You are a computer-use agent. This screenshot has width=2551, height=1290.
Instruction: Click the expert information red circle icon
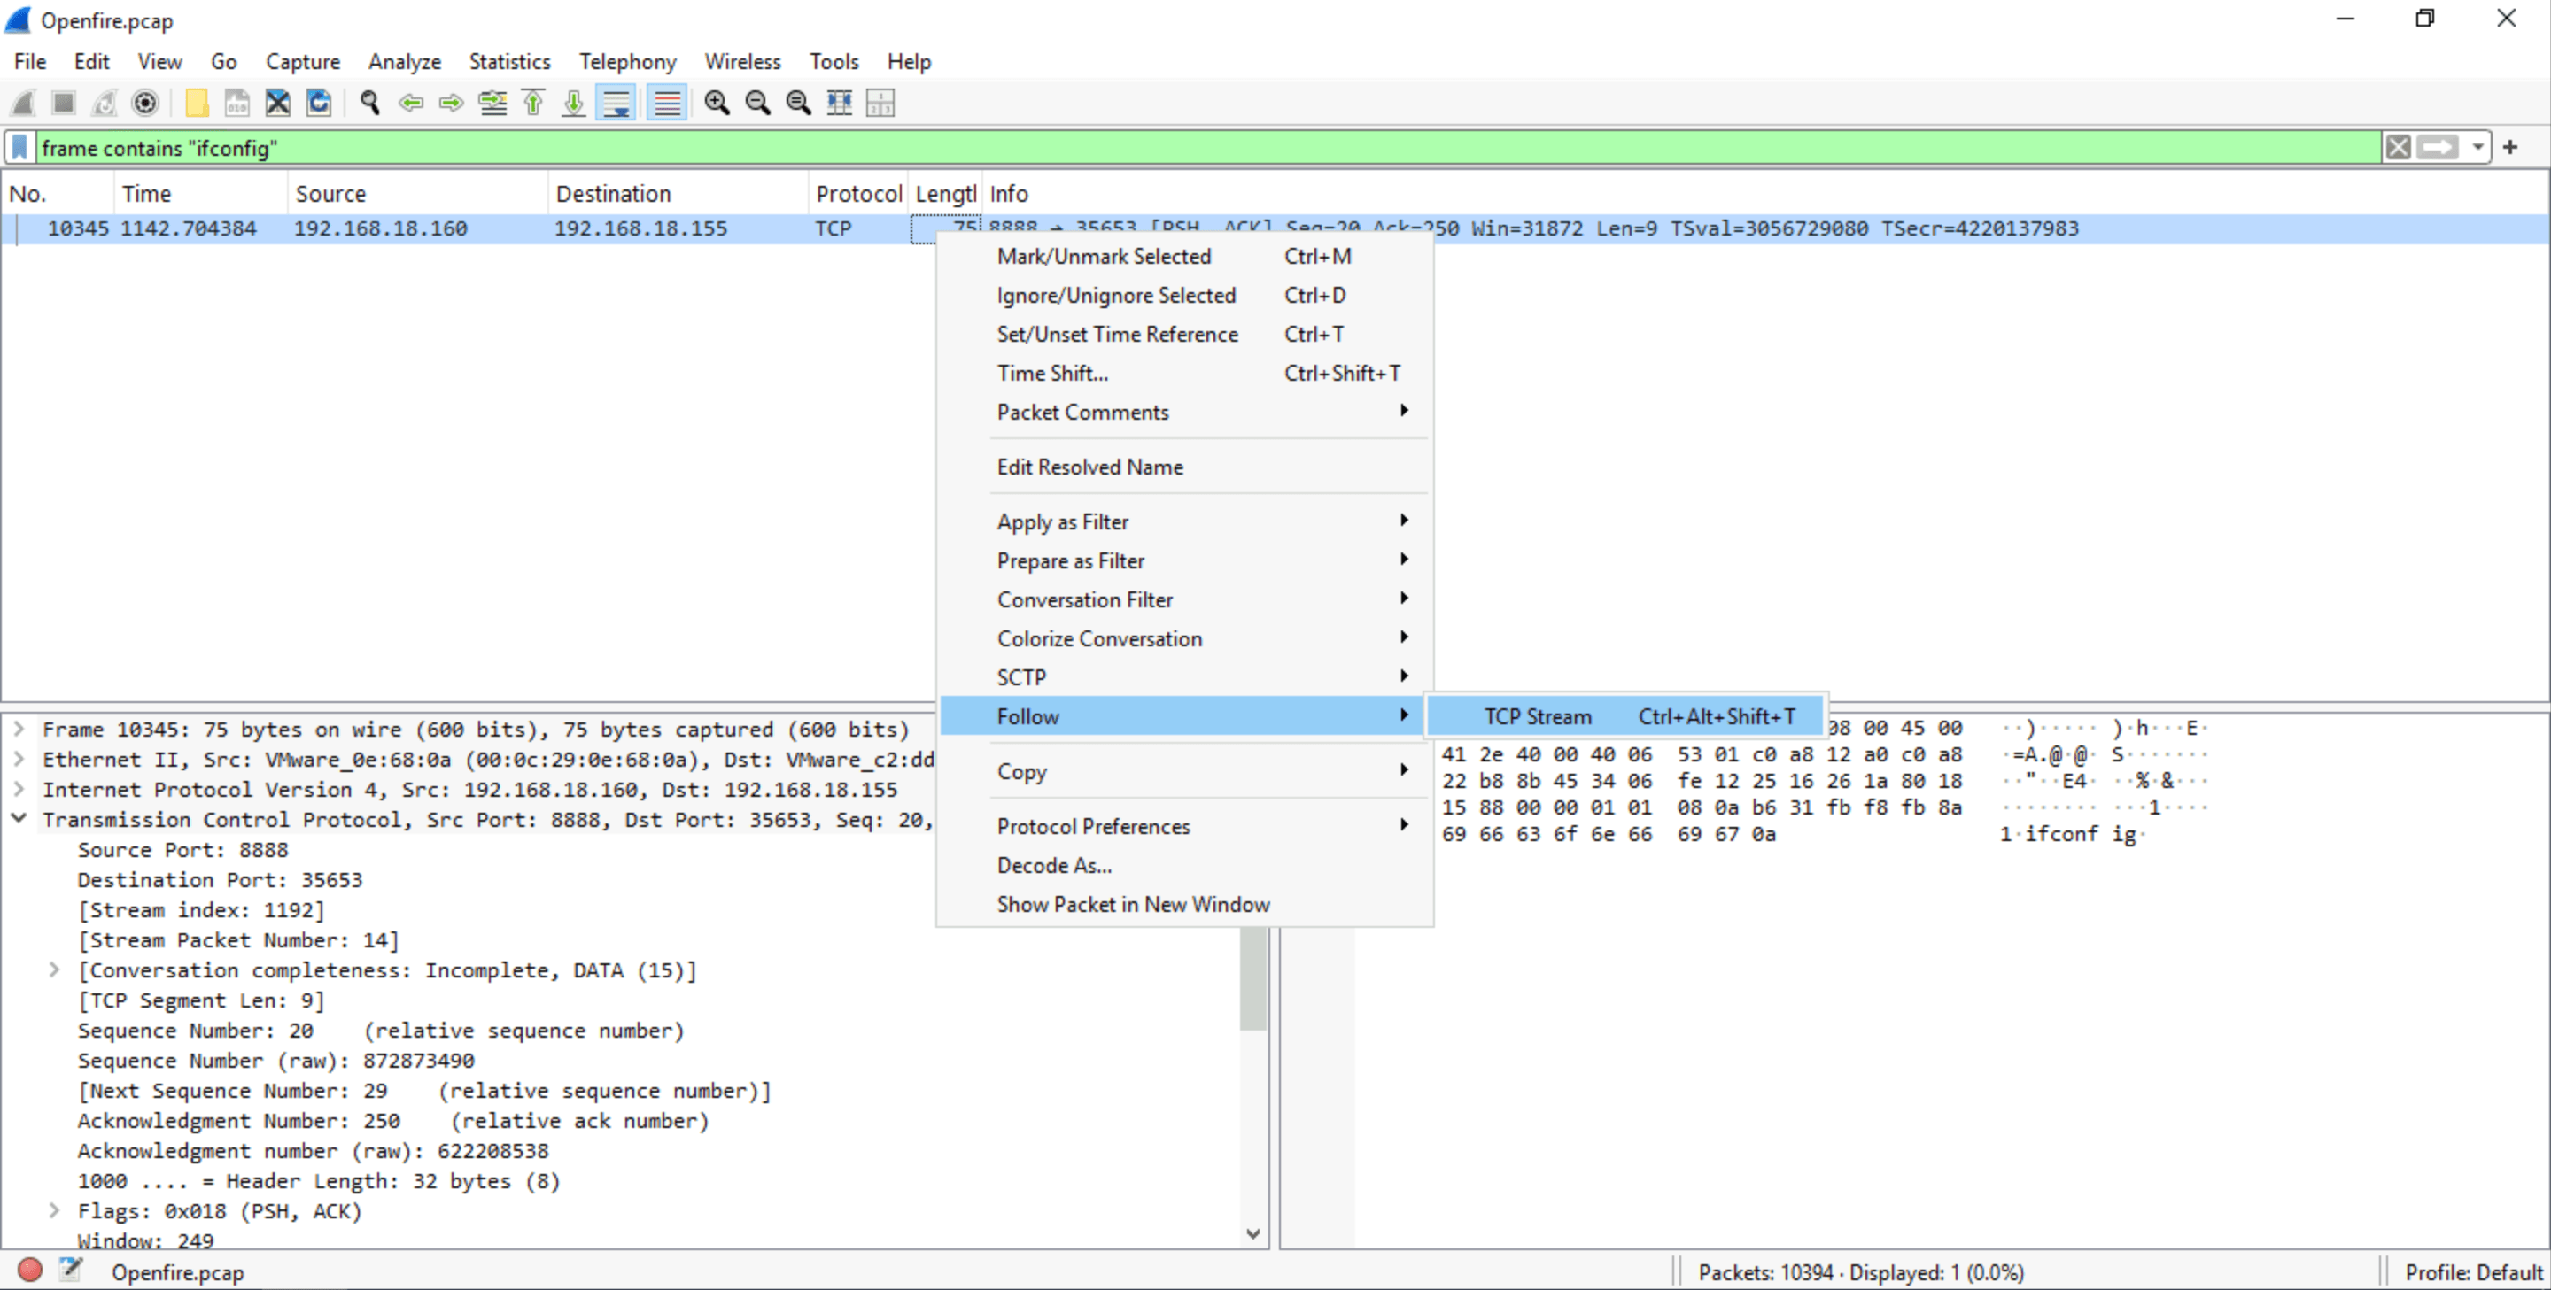pyautogui.click(x=30, y=1271)
